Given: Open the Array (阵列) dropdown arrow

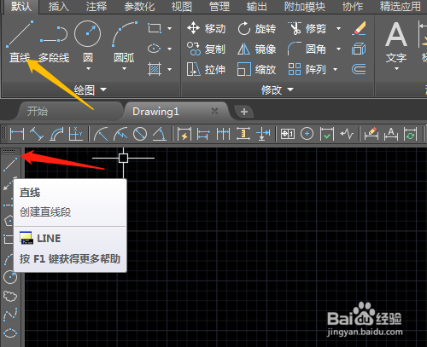Looking at the screenshot, I should tap(335, 69).
